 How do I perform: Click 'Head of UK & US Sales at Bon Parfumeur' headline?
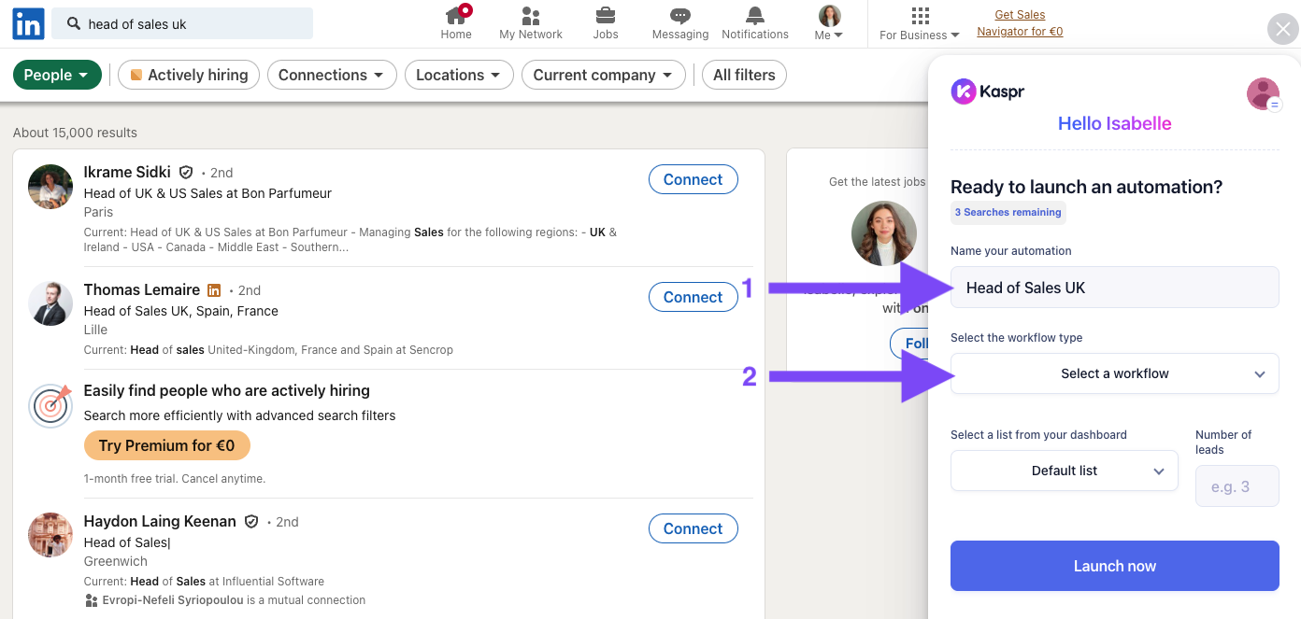pos(207,193)
